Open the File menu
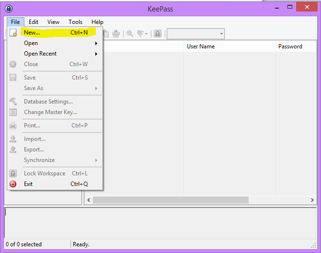Viewport: 321px width, 253px height. [15, 22]
